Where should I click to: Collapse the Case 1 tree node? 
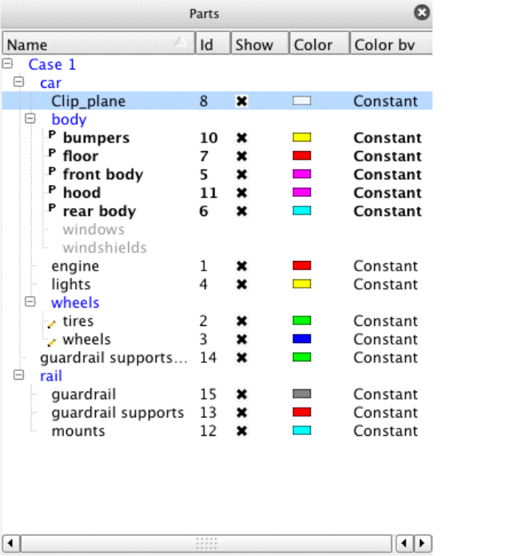(x=8, y=63)
